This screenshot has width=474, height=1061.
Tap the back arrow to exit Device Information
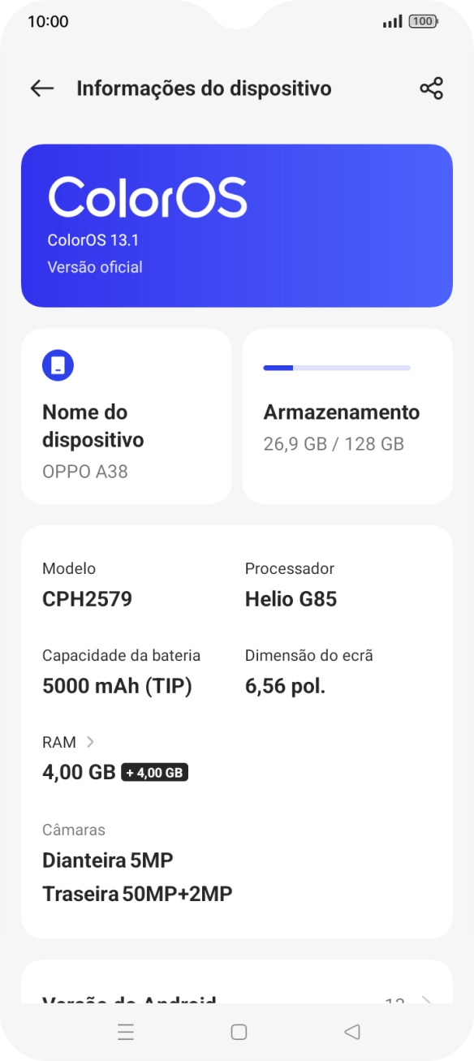pyautogui.click(x=41, y=88)
